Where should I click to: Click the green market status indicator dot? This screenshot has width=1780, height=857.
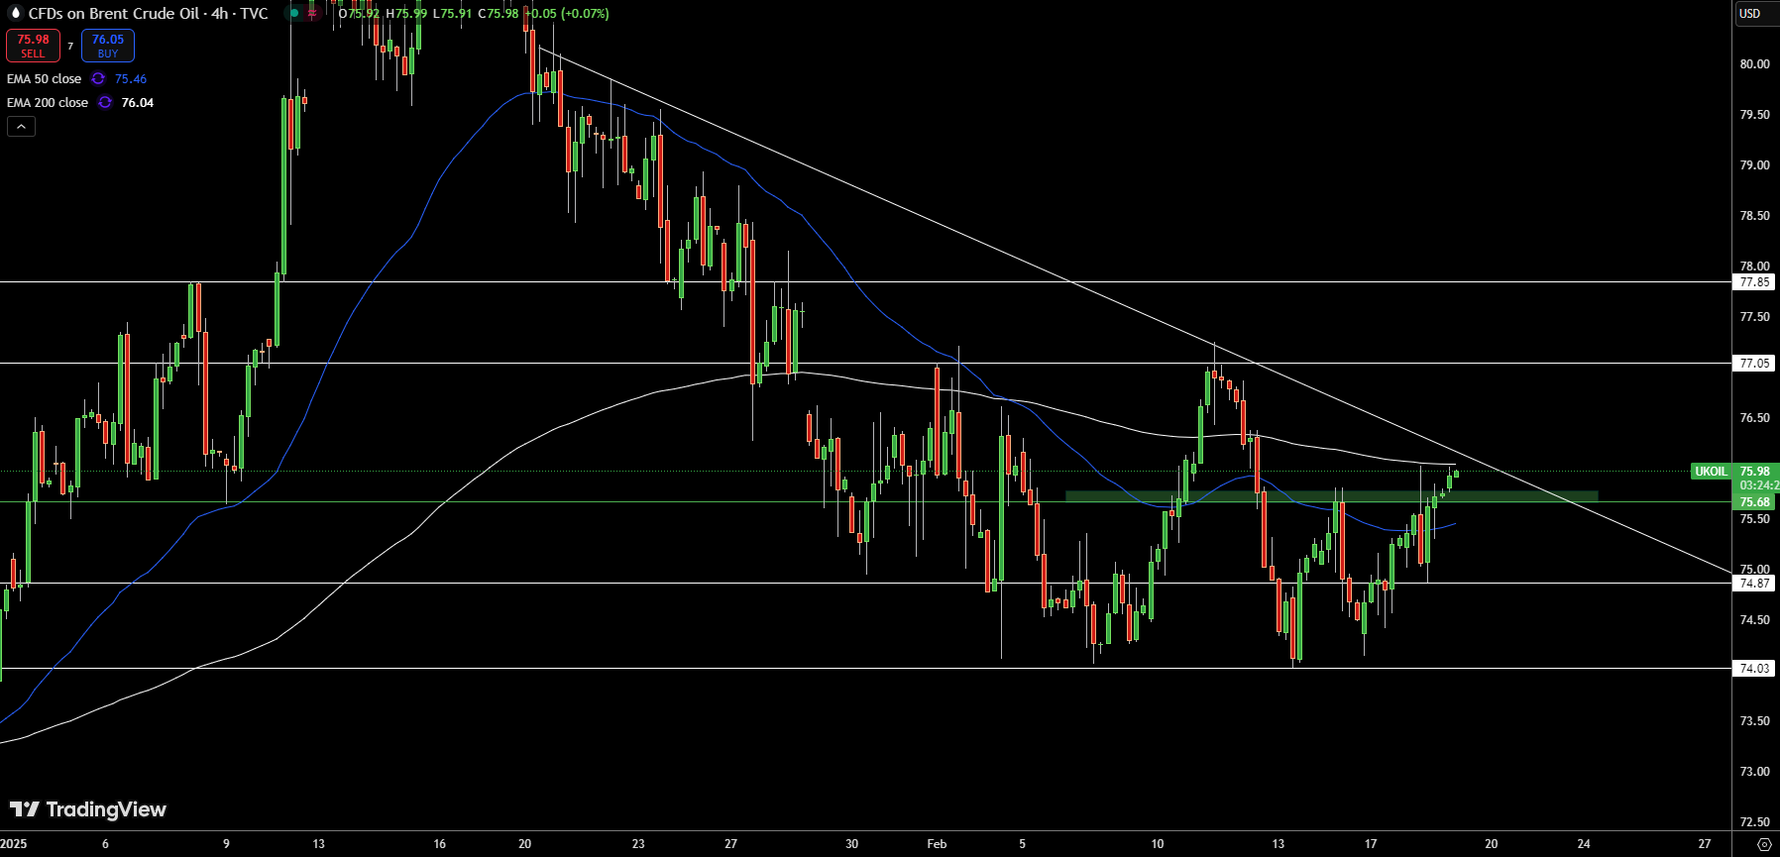point(294,13)
